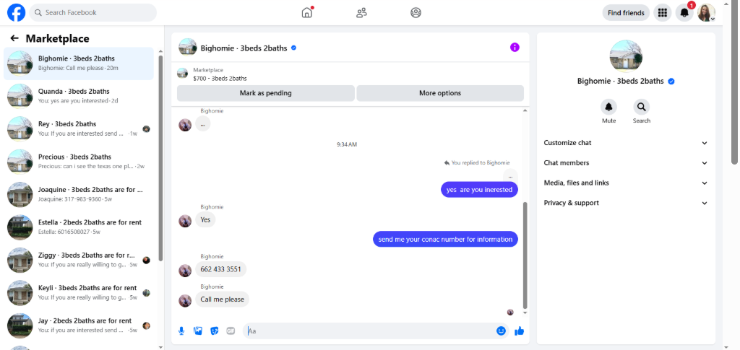Pick a GIF using the GIF icon
This screenshot has width=740, height=350.
[231, 331]
